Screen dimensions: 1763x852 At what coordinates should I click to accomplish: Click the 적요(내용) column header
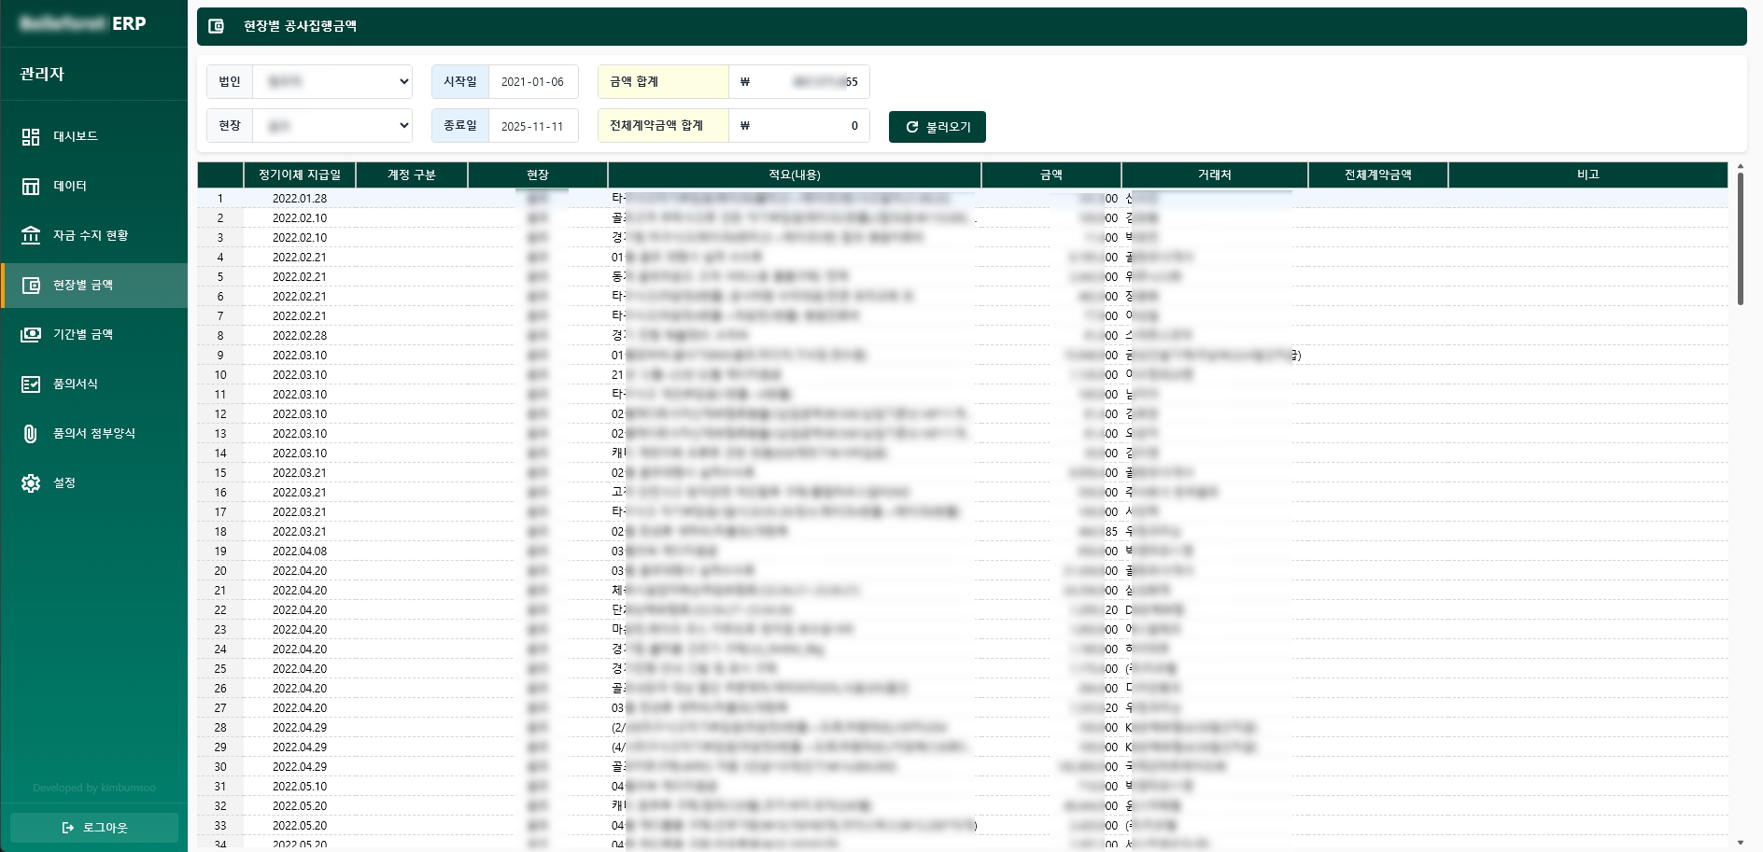(795, 175)
